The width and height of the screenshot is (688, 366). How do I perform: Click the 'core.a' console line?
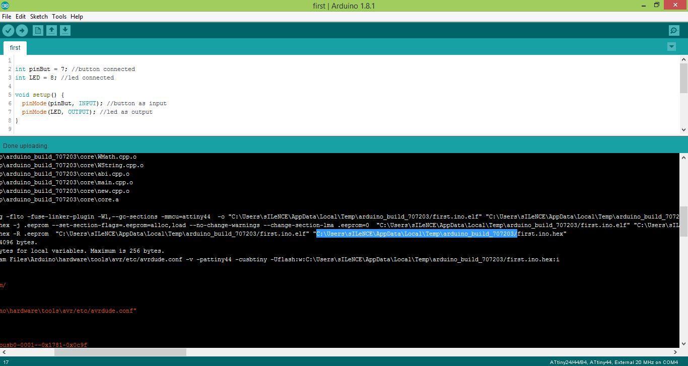pyautogui.click(x=59, y=199)
